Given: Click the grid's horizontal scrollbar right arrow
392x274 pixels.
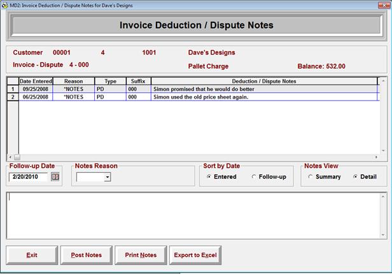Looking at the screenshot, I should (382, 157).
